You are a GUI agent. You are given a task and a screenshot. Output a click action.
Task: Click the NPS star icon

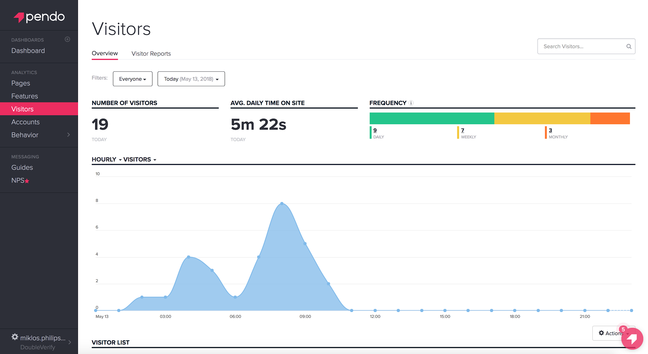coord(27,181)
